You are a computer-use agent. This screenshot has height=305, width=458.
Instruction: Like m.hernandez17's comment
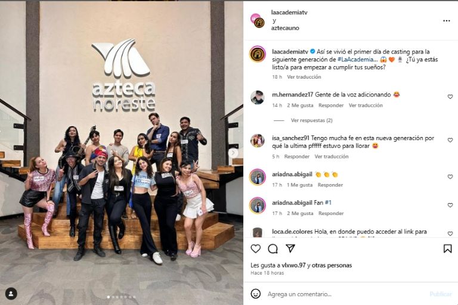[450, 97]
